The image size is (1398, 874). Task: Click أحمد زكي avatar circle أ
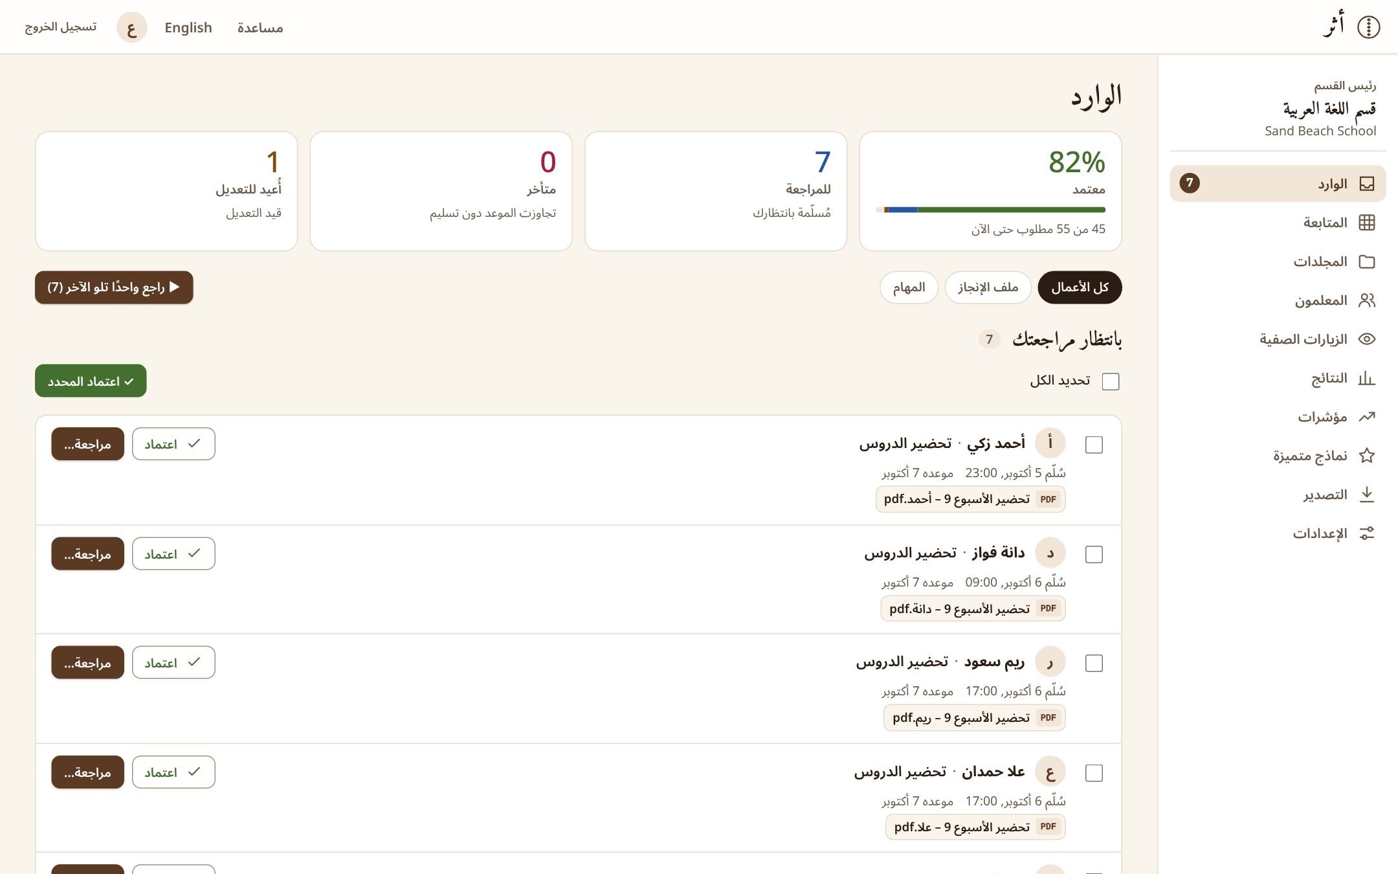[1050, 443]
